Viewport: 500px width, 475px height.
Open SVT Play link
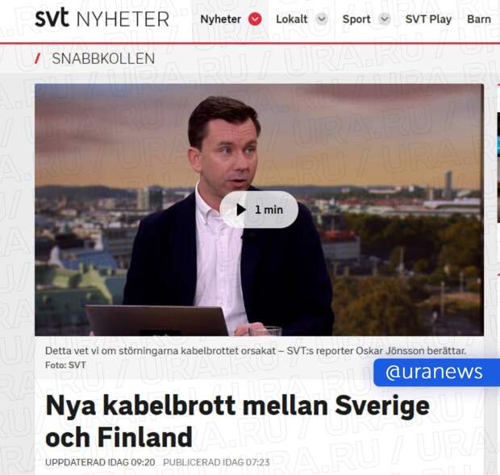(428, 19)
